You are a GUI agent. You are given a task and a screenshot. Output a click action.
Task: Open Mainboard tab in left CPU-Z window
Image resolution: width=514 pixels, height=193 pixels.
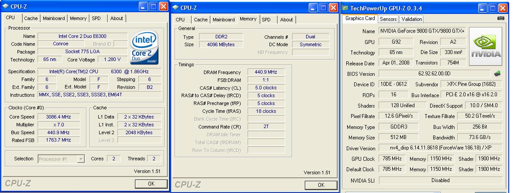(54, 18)
